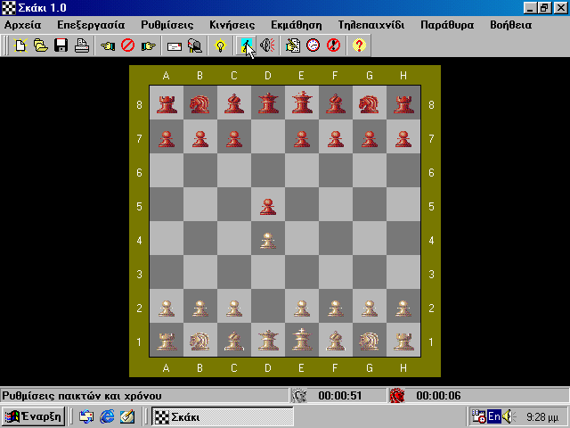Select the red king on E8

302,103
